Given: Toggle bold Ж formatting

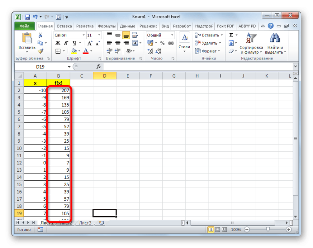Looking at the screenshot, I should coord(58,43).
